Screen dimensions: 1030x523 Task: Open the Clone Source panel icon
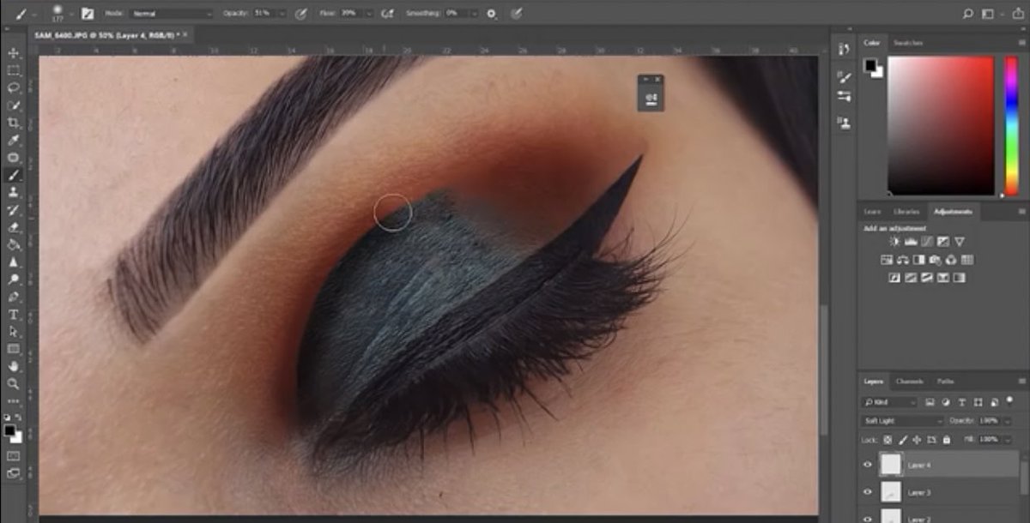[x=844, y=123]
